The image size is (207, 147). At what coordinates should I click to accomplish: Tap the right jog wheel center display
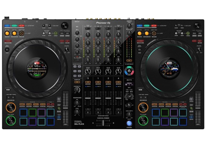tap(169, 69)
